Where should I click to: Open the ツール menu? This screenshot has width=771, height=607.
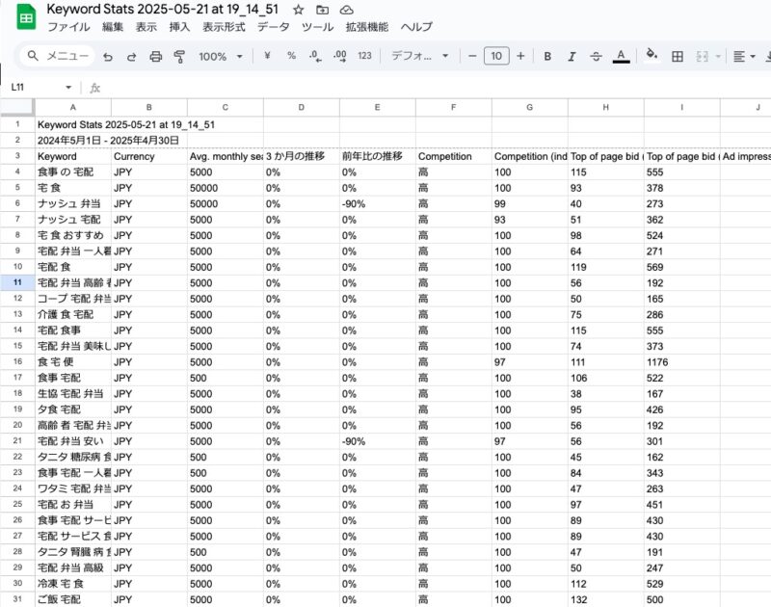coord(317,27)
